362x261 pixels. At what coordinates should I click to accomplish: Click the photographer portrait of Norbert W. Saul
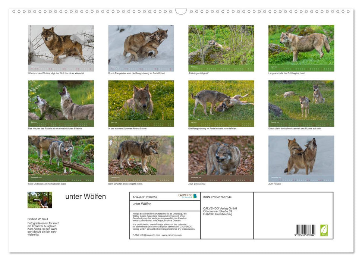(x=40, y=200)
